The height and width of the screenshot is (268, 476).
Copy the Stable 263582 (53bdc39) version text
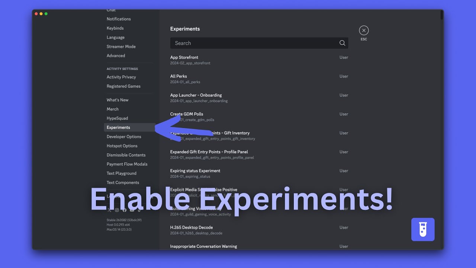coord(124,220)
